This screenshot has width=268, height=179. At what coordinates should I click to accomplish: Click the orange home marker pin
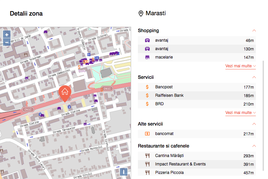click(x=65, y=92)
